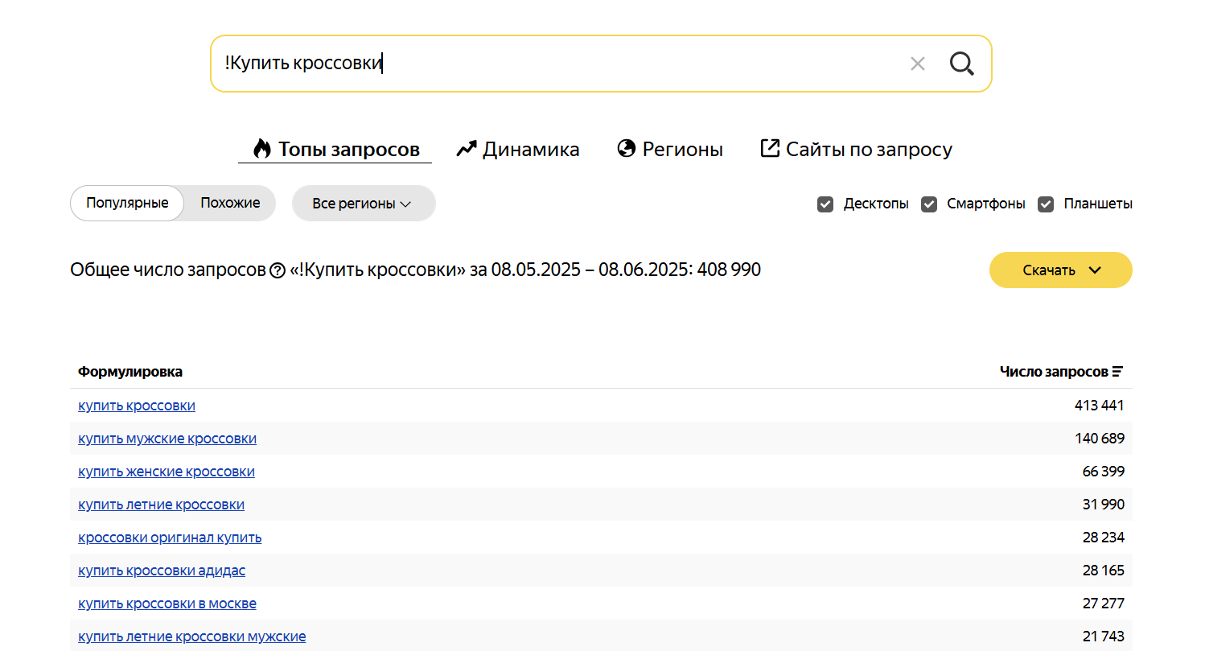The height and width of the screenshot is (651, 1205).
Task: Click the Формулировка column header
Action: tap(130, 372)
